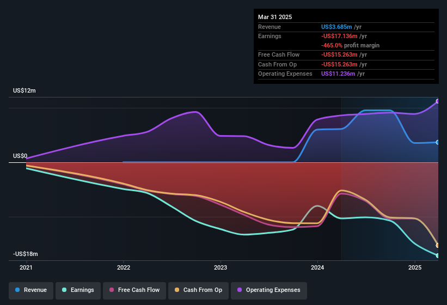This screenshot has width=447, height=305.
Task: Click the purple Operating Expenses endpoint marker
Action: pyautogui.click(x=438, y=101)
